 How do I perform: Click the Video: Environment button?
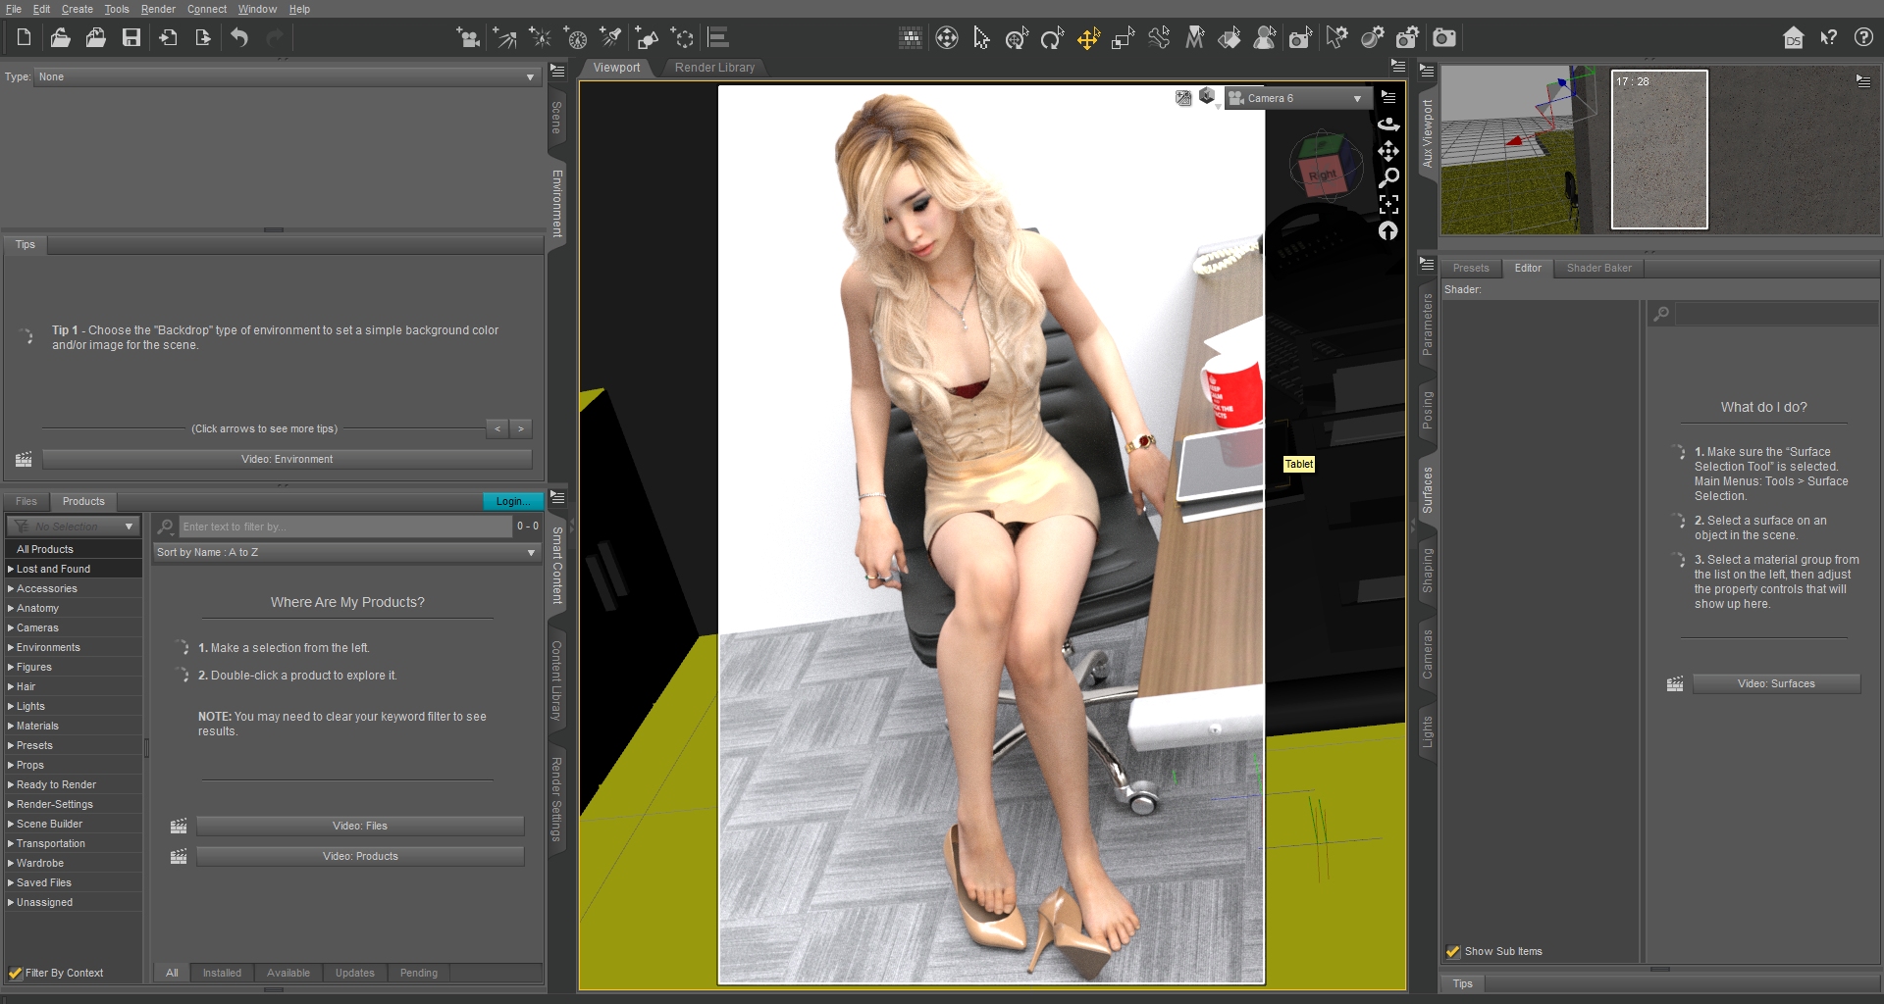pos(287,459)
